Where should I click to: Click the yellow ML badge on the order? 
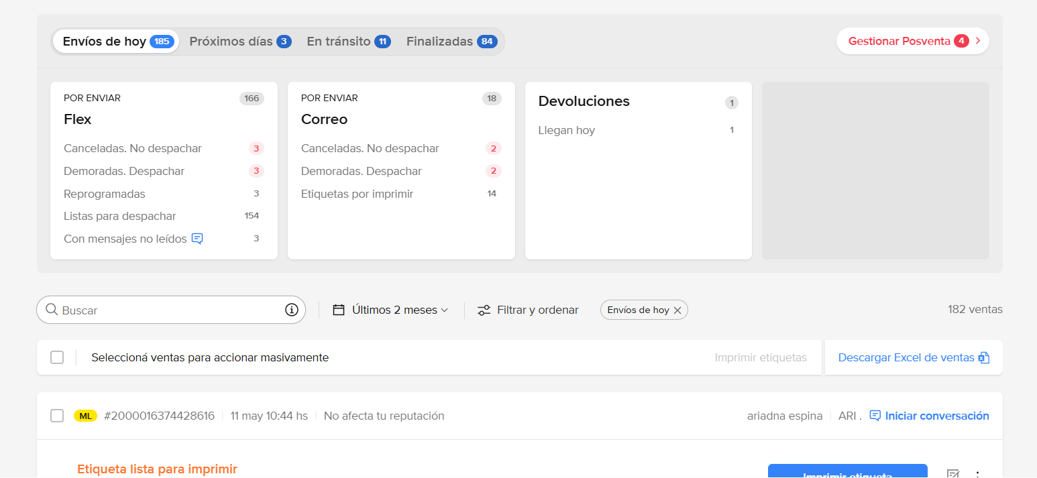85,416
